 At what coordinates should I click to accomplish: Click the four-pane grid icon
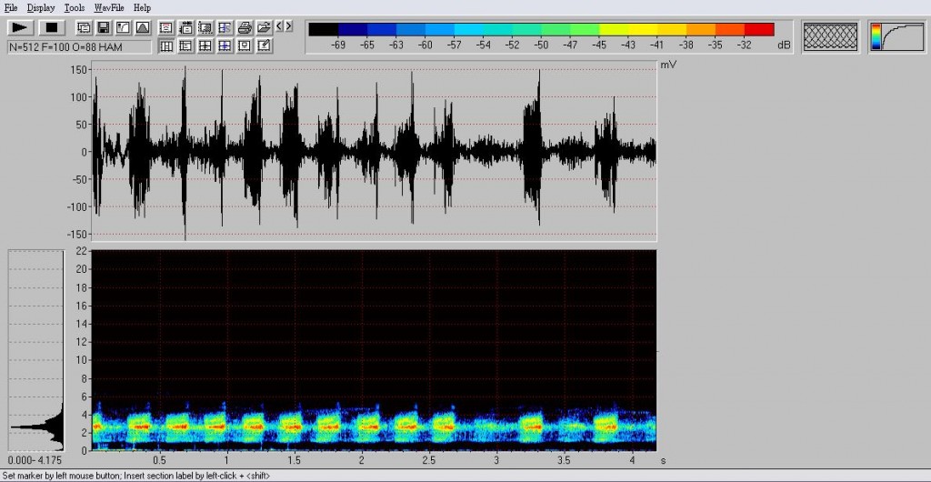[x=205, y=45]
